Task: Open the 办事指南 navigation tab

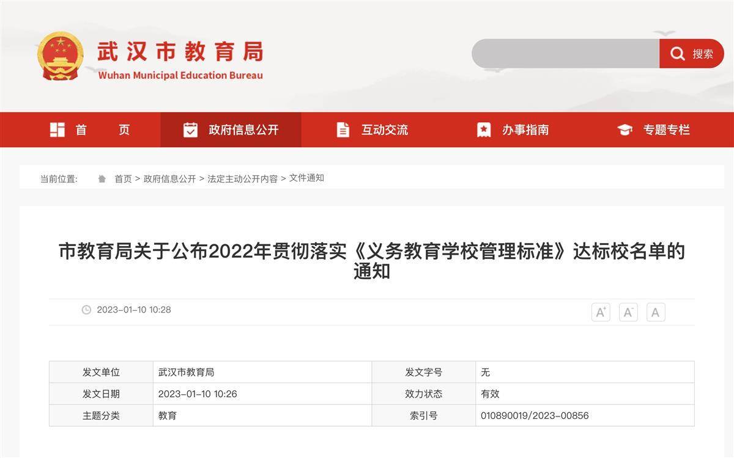Action: [x=525, y=129]
